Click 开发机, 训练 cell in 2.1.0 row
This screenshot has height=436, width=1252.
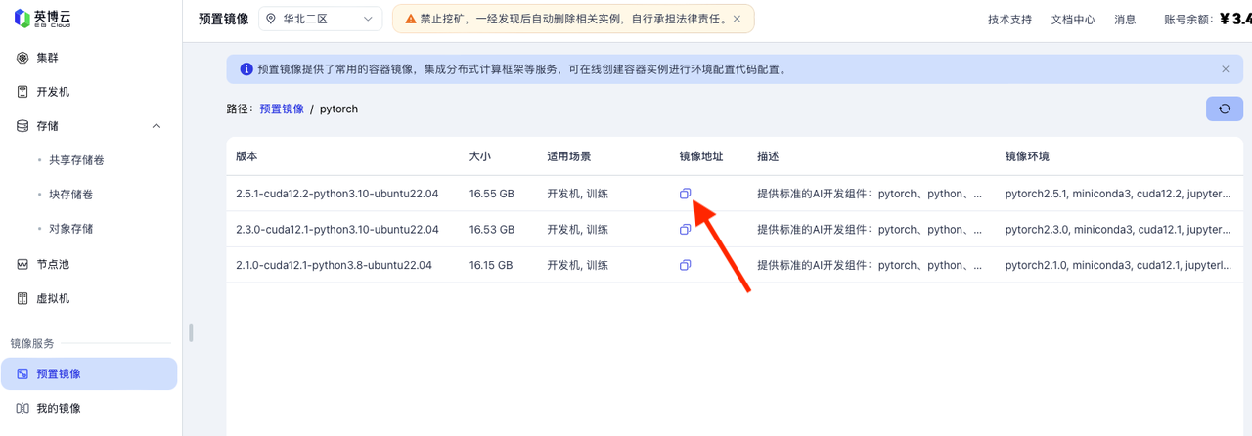click(578, 265)
